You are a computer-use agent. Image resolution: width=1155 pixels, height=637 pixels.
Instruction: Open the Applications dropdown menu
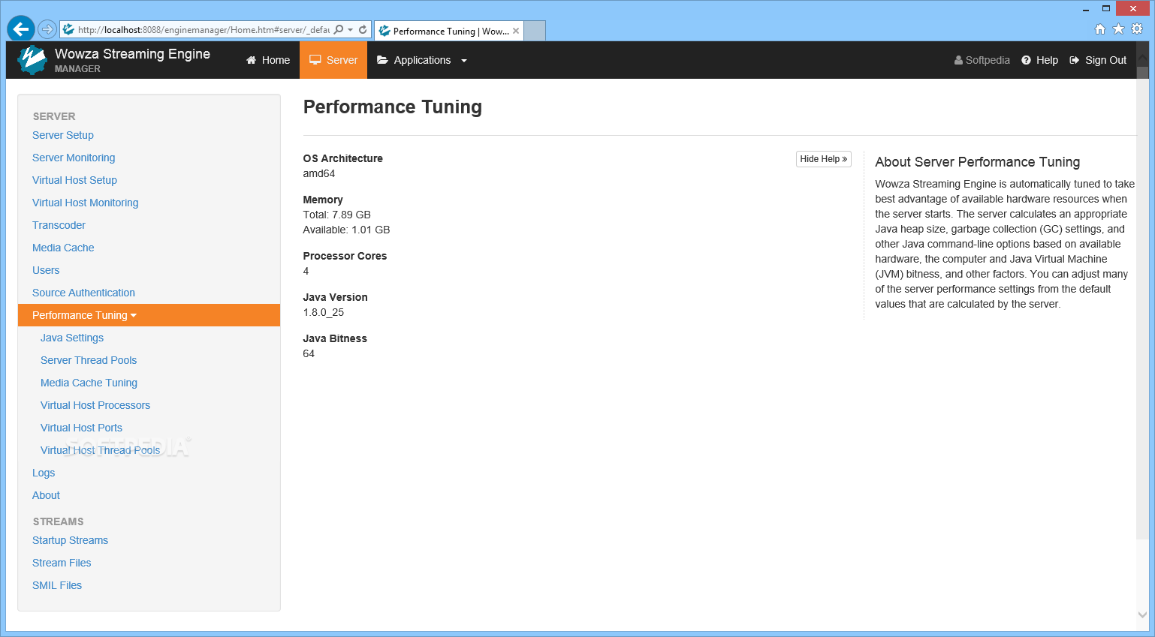point(422,60)
